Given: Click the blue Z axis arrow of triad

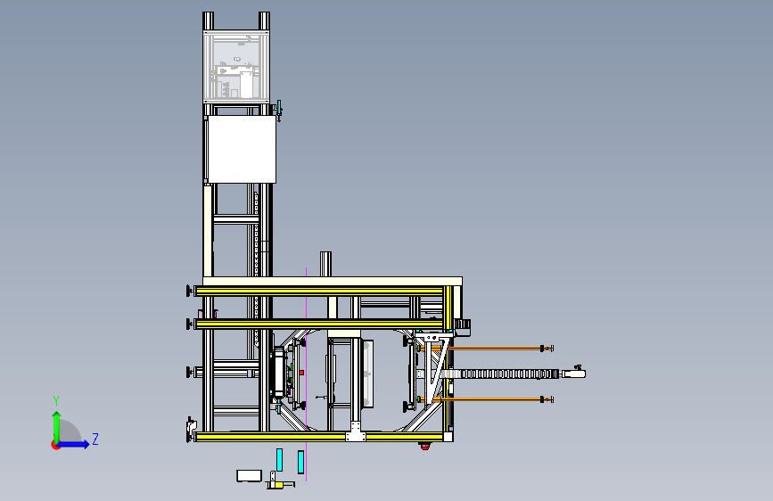Looking at the screenshot, I should [x=74, y=444].
